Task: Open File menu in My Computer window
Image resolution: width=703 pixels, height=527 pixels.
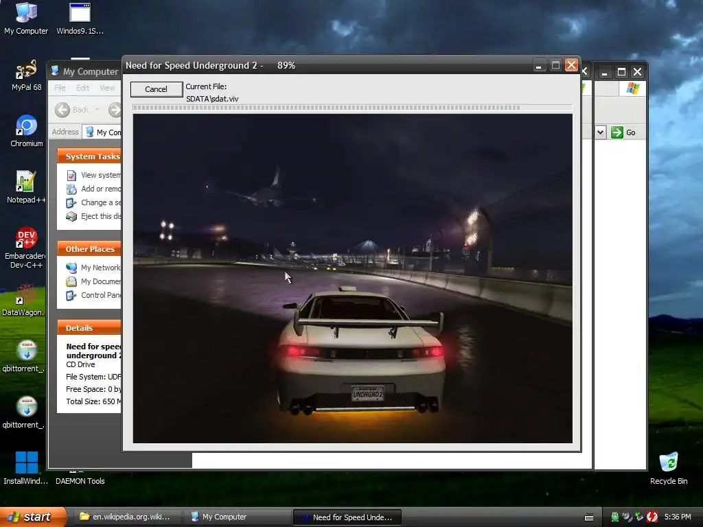Action: (60, 88)
